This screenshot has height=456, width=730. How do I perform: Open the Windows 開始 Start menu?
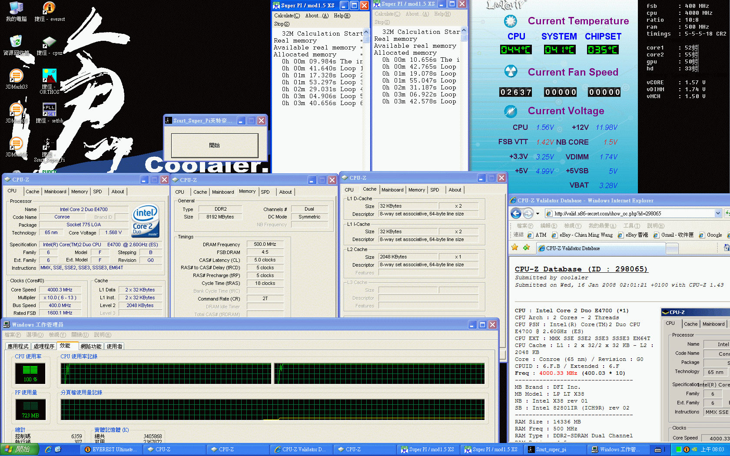pos(19,449)
